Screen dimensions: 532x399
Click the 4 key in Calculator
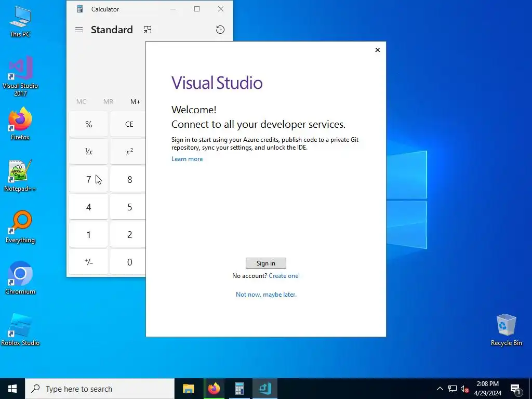click(88, 207)
